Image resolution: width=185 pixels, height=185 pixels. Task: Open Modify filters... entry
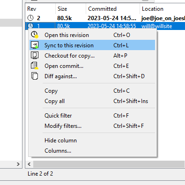(92, 126)
